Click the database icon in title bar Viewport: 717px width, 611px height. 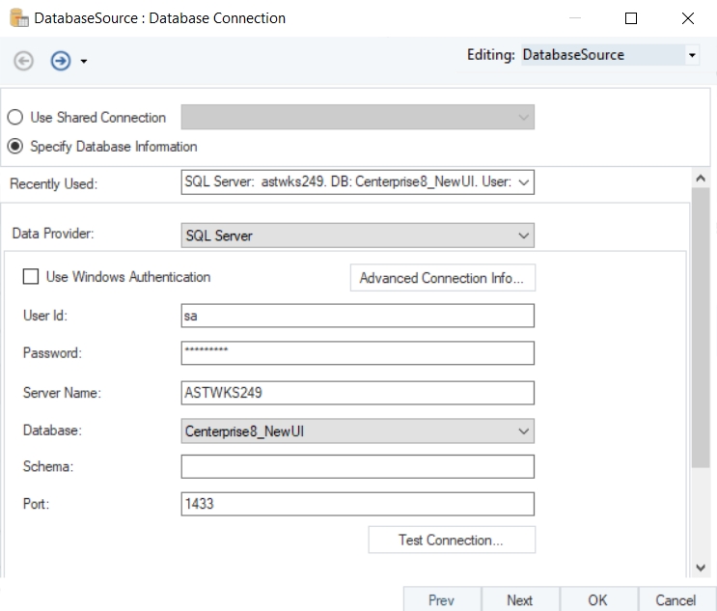click(x=18, y=18)
